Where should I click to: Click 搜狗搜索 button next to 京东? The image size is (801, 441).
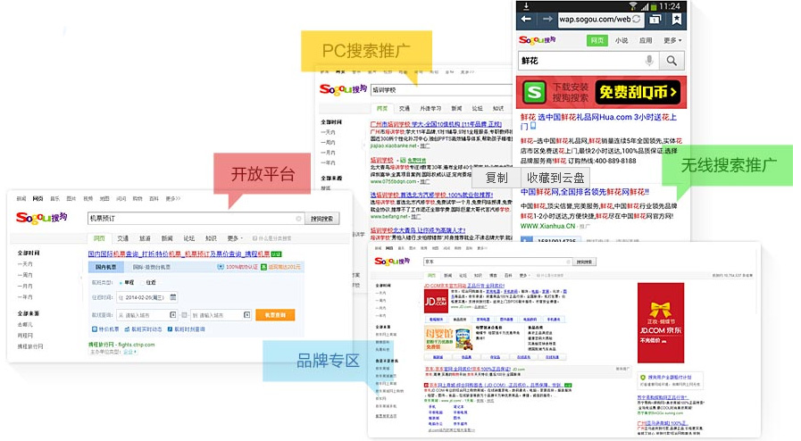pyautogui.click(x=584, y=262)
